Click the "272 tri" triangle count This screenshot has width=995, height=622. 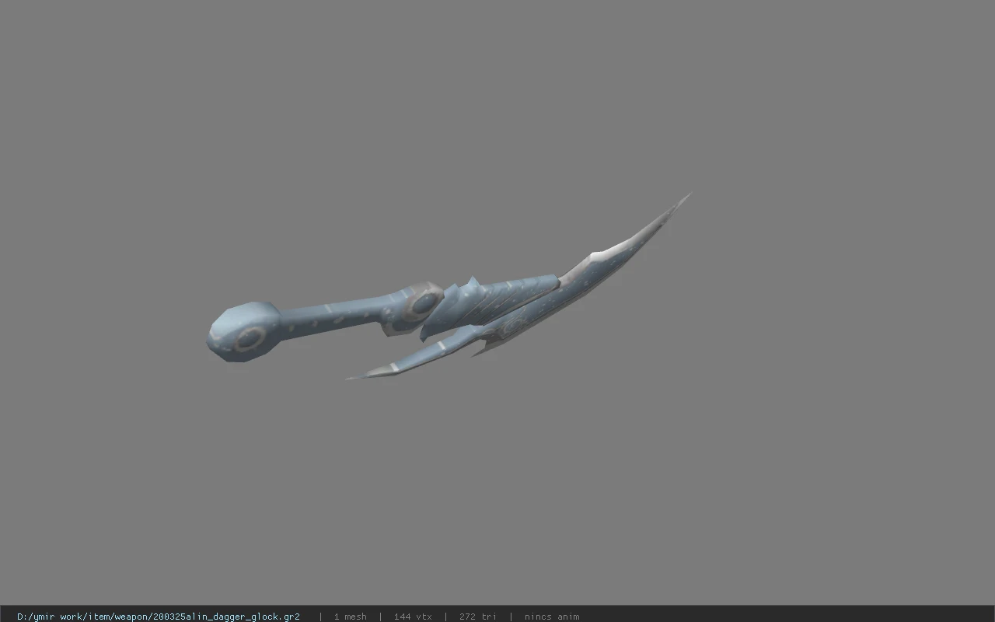pos(477,617)
